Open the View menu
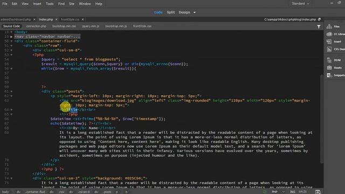Viewport: 345px width, 194px height. pyautogui.click(x=25, y=4)
